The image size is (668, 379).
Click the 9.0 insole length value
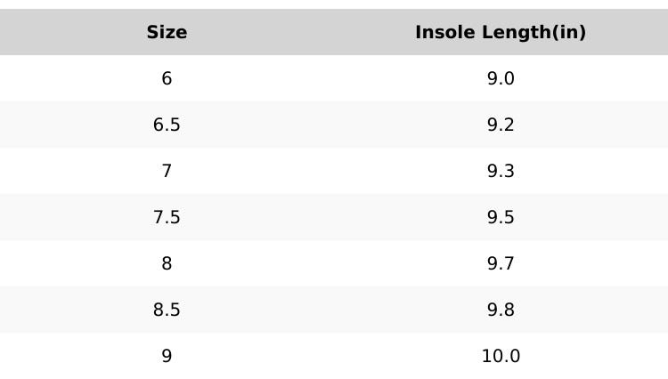pos(501,79)
